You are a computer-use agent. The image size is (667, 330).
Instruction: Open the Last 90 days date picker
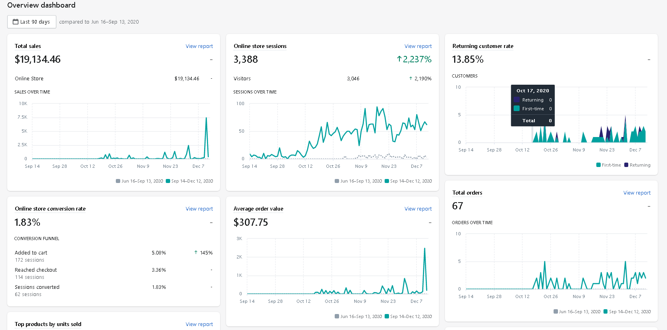pos(32,22)
